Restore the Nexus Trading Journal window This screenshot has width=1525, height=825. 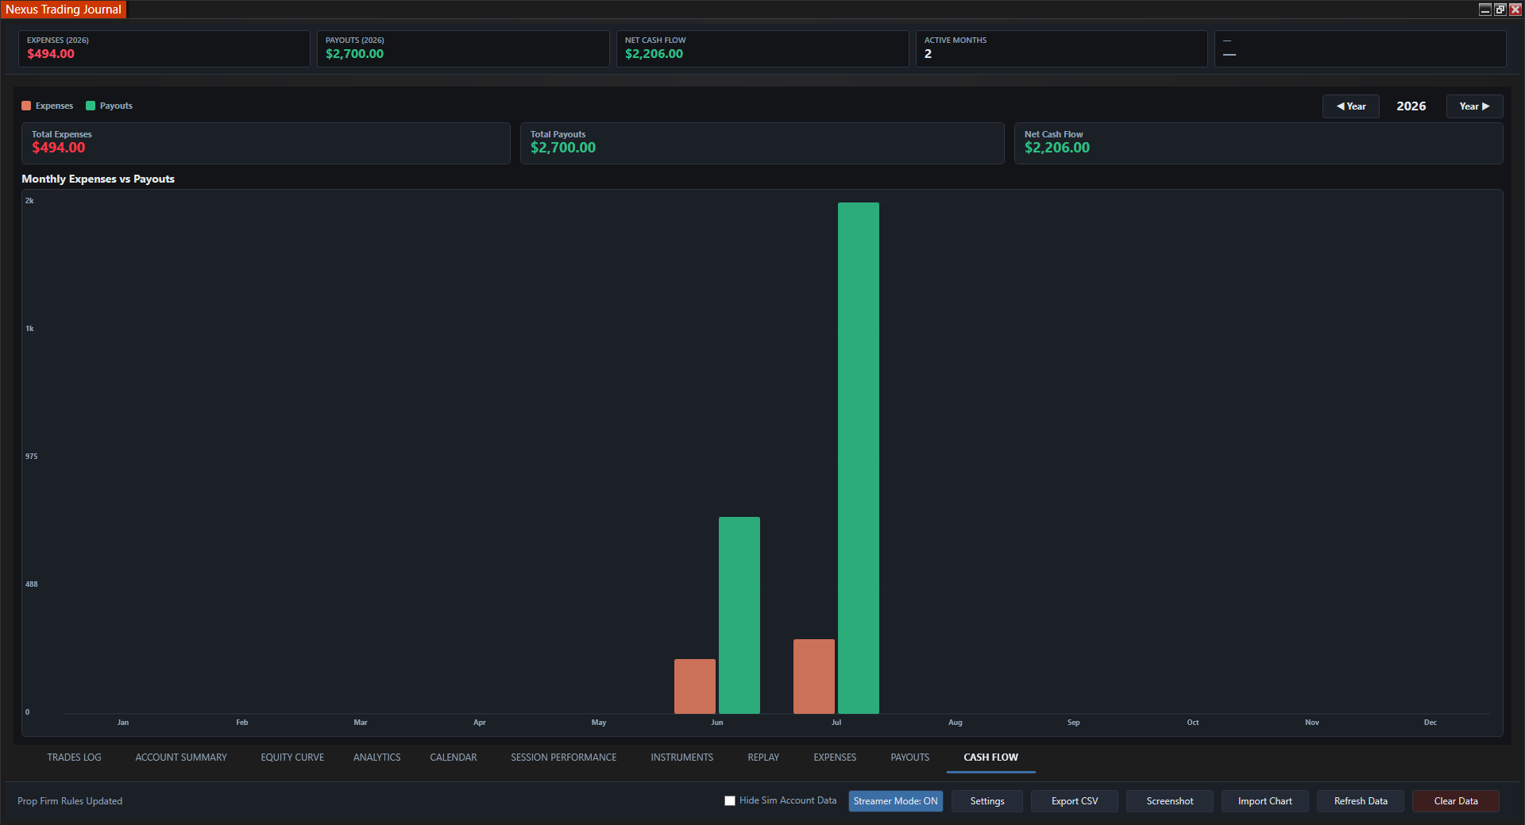click(1500, 10)
